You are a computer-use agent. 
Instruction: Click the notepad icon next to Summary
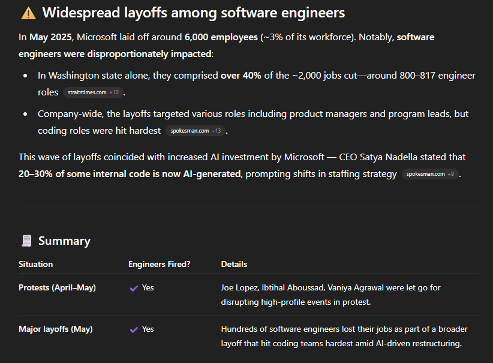coord(26,241)
